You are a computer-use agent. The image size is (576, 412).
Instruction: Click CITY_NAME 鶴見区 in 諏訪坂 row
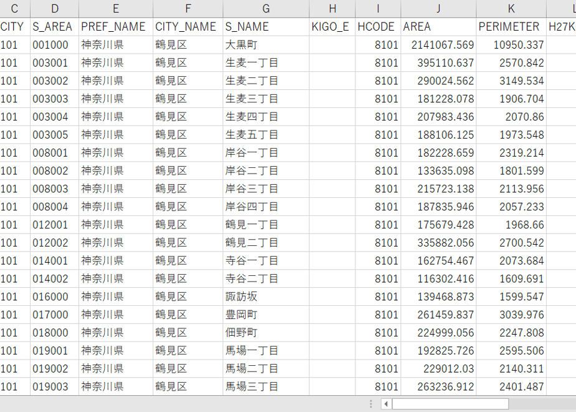point(188,297)
